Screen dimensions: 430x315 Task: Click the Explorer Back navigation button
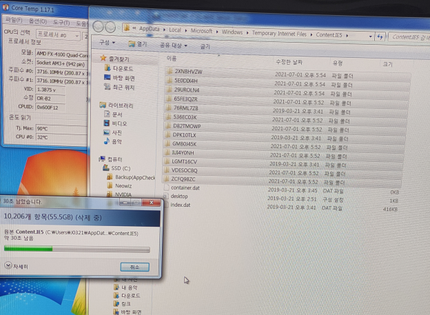click(x=98, y=27)
